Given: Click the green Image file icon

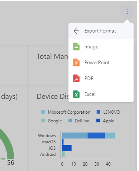Looking at the screenshot, I should [76, 47].
